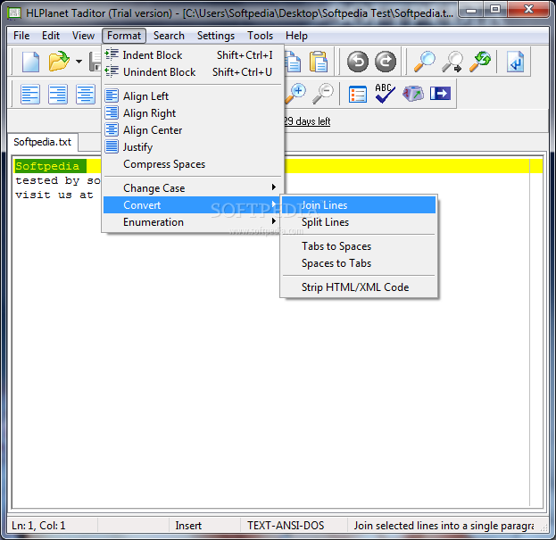Image resolution: width=556 pixels, height=540 pixels.
Task: Click the '29 days left' trial link
Action: (307, 121)
